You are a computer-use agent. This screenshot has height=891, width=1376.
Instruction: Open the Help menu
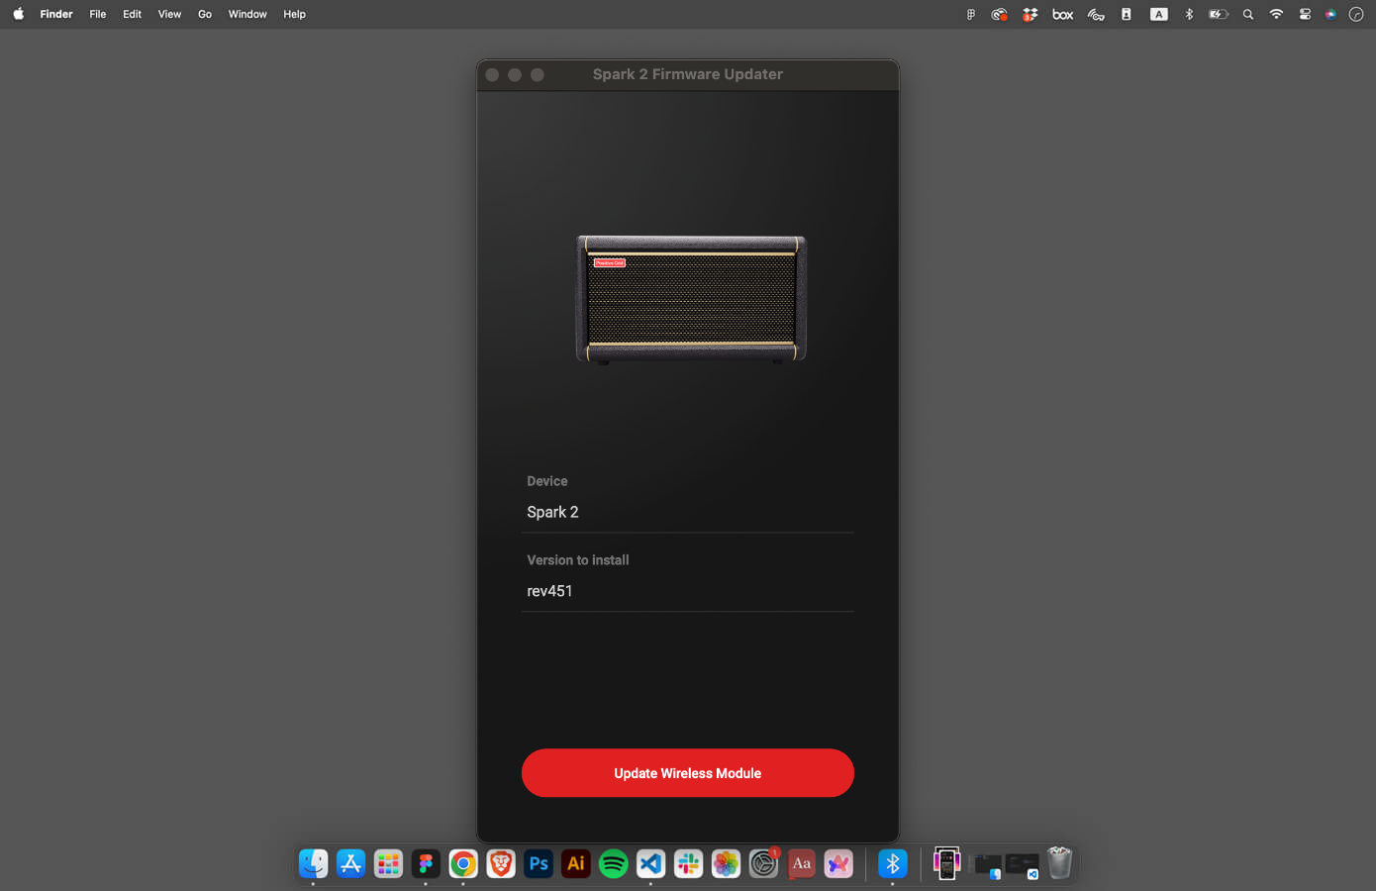click(294, 14)
